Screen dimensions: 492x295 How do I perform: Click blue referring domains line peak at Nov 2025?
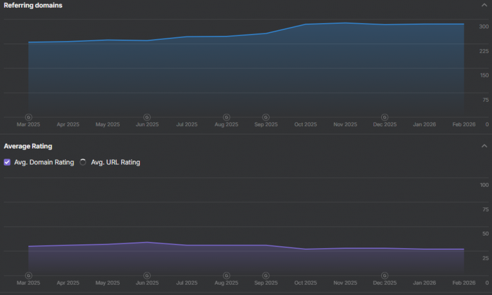click(345, 23)
